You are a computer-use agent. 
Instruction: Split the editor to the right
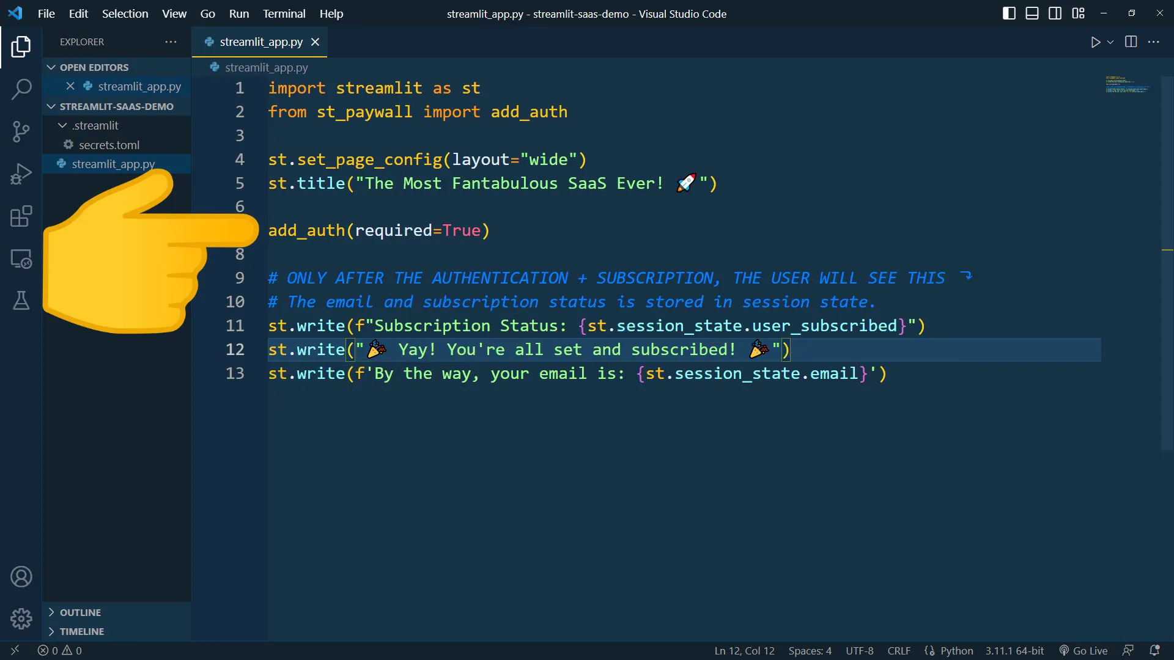coord(1131,42)
